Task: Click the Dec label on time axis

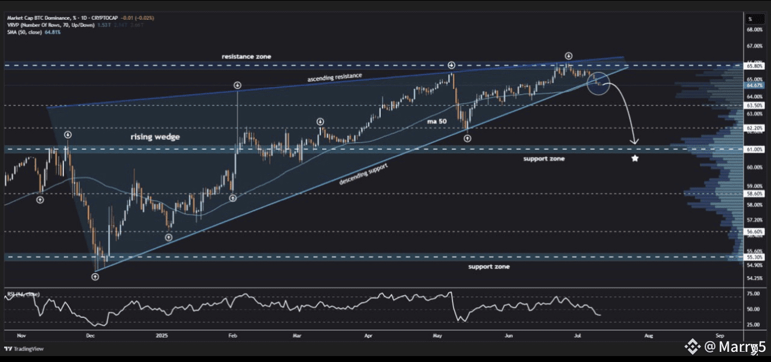Action: click(x=91, y=335)
